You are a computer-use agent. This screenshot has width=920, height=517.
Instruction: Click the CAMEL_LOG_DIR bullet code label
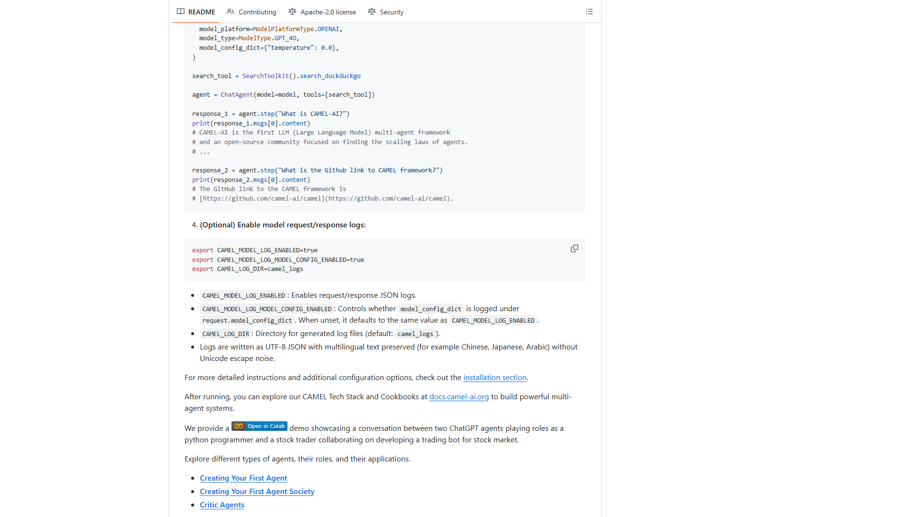[226, 334]
